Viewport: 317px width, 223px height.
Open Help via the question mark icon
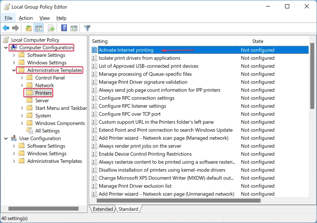(64, 28)
